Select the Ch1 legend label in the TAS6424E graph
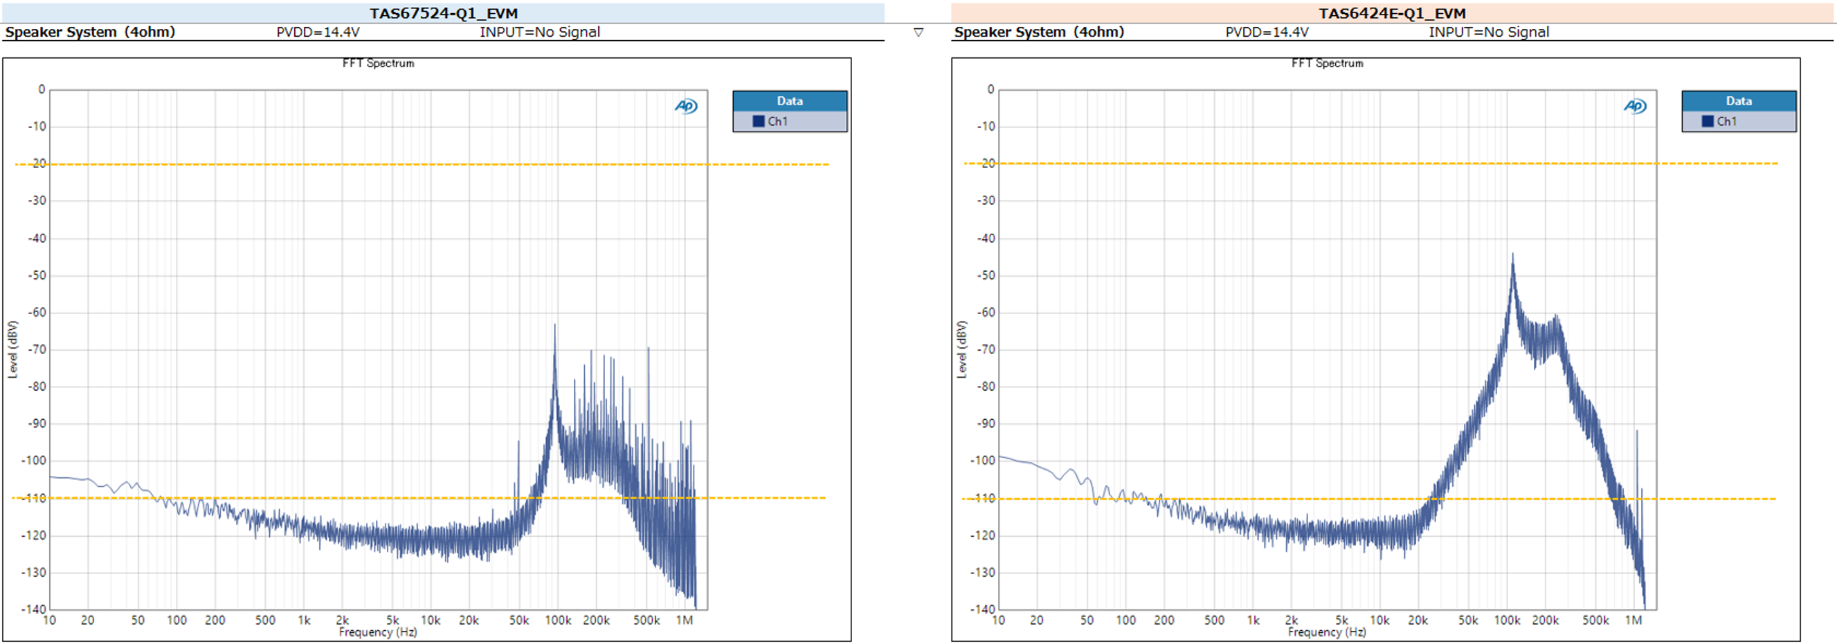This screenshot has height=644, width=1837. (1727, 121)
